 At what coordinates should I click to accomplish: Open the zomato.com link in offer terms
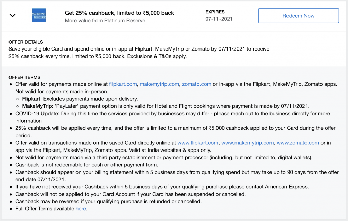pos(196,84)
